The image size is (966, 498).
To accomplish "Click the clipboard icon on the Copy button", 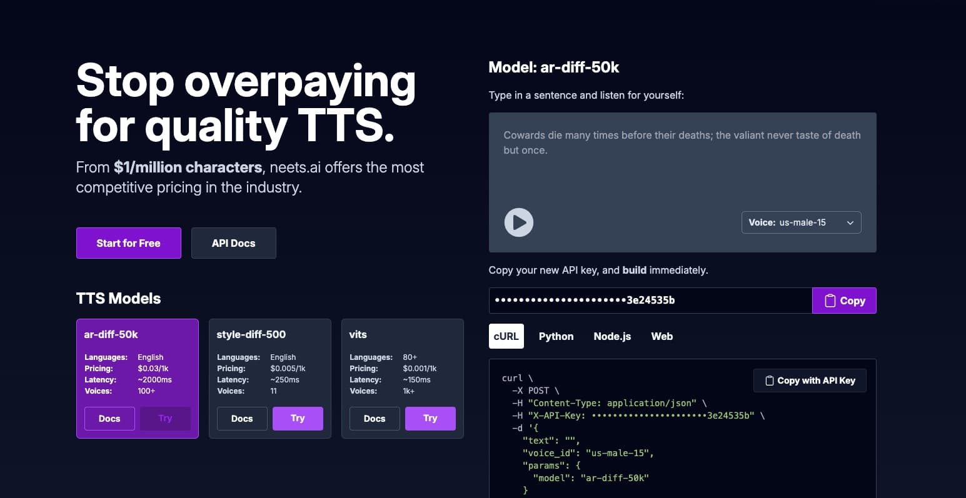I will [x=830, y=301].
